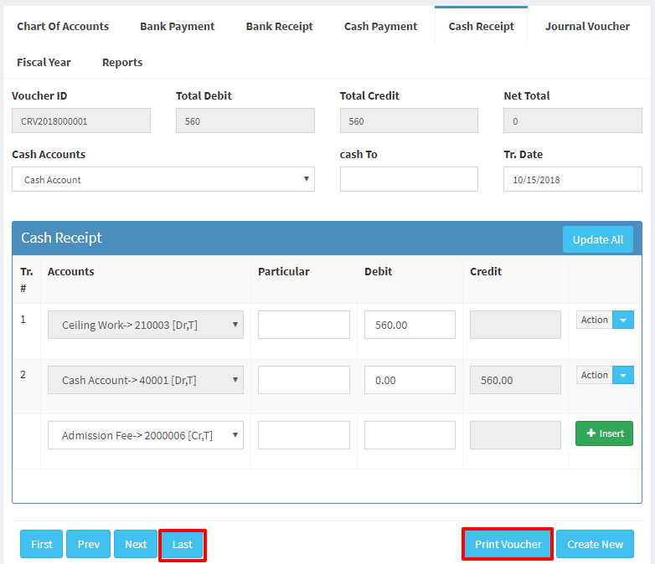The height and width of the screenshot is (564, 655).
Task: Click the Print Voucher button
Action: [508, 544]
